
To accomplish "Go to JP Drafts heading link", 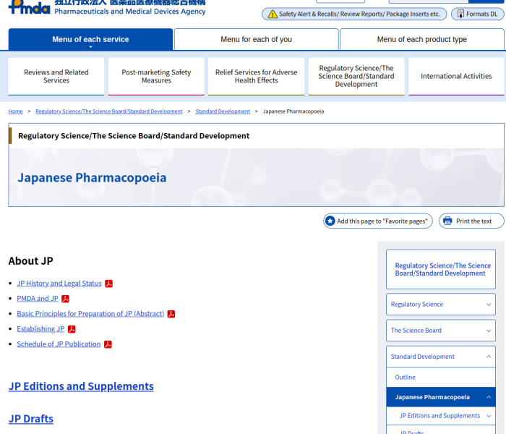I will tap(31, 419).
